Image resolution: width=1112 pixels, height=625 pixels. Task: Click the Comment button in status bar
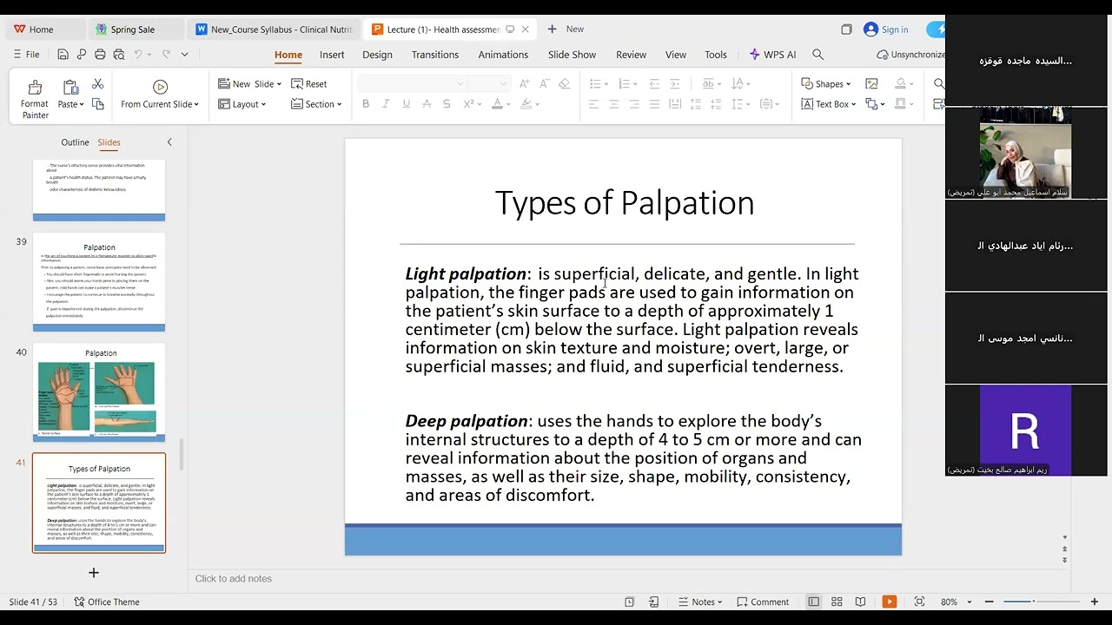click(x=763, y=602)
